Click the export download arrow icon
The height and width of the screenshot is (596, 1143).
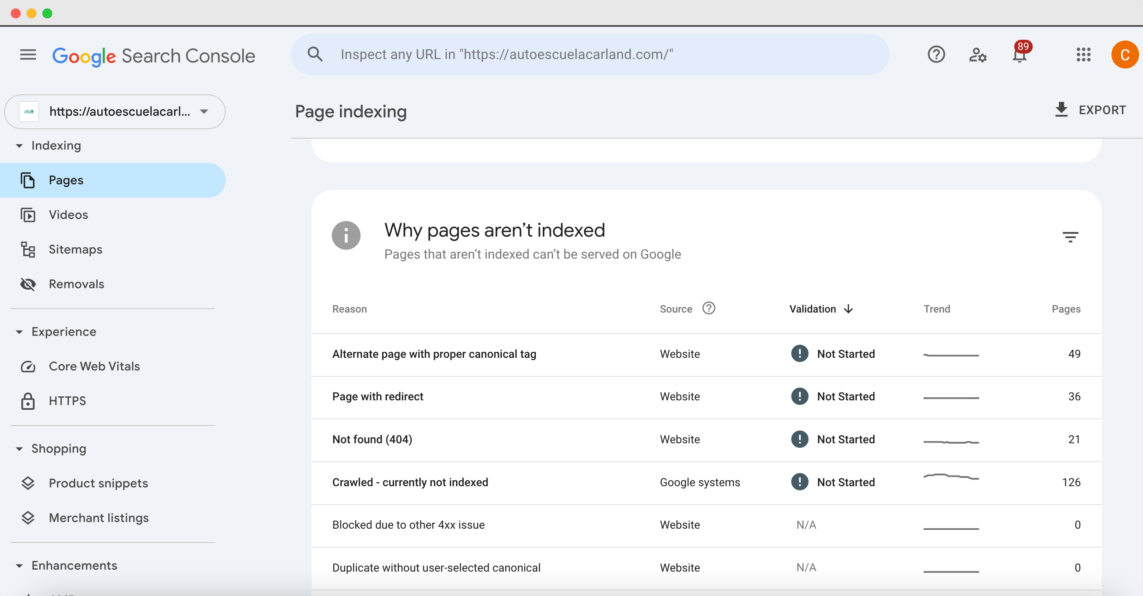tap(1061, 109)
